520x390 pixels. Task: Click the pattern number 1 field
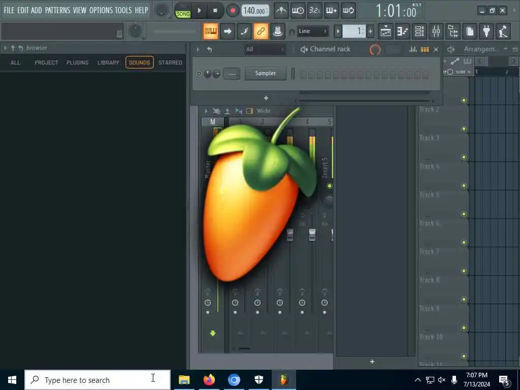point(354,31)
